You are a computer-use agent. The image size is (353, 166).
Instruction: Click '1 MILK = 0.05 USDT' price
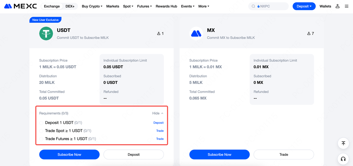tap(58, 67)
